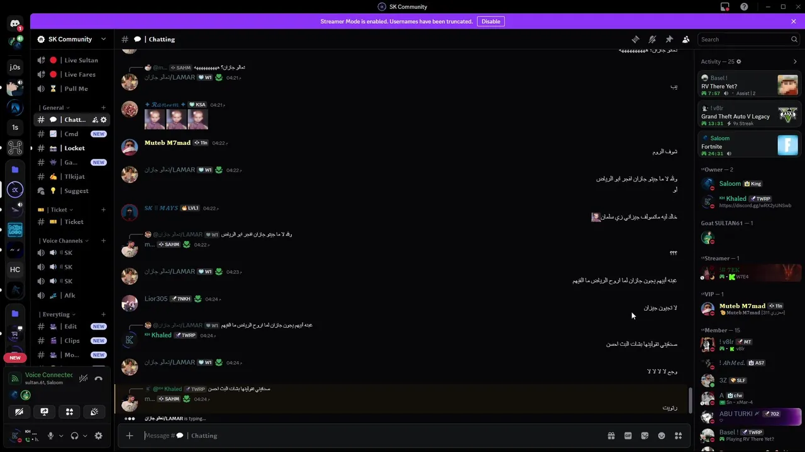Disable Streamer Mode via the banner button

pos(491,21)
